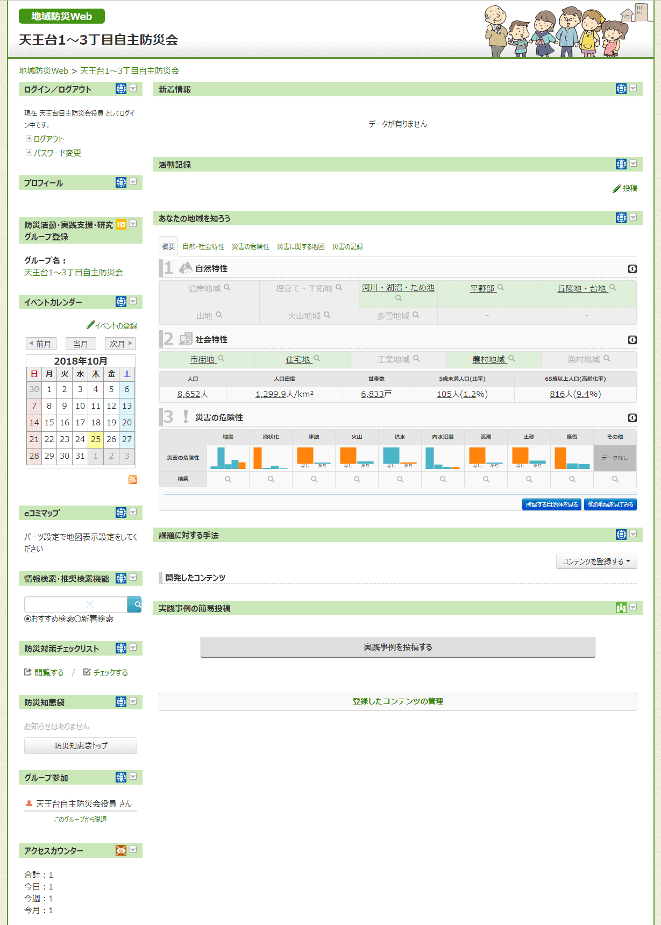Open the 災害に関する地図 tab

click(301, 247)
